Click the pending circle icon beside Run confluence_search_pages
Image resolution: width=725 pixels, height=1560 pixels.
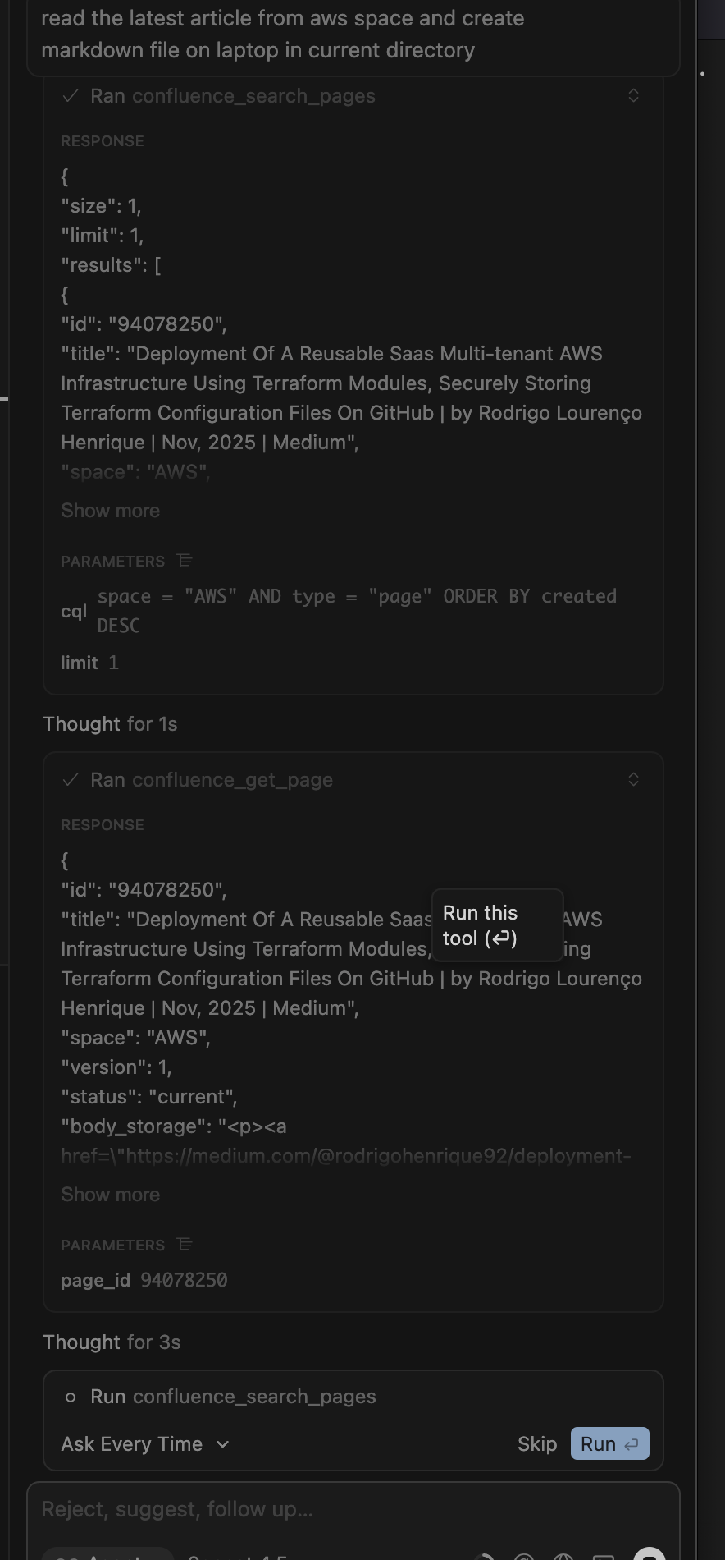71,1396
